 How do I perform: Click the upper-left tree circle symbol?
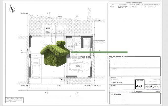pos(38,24)
